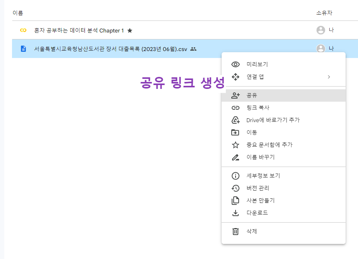
Task: Choose 이름 바꾸기 from the menu
Action: click(x=284, y=157)
